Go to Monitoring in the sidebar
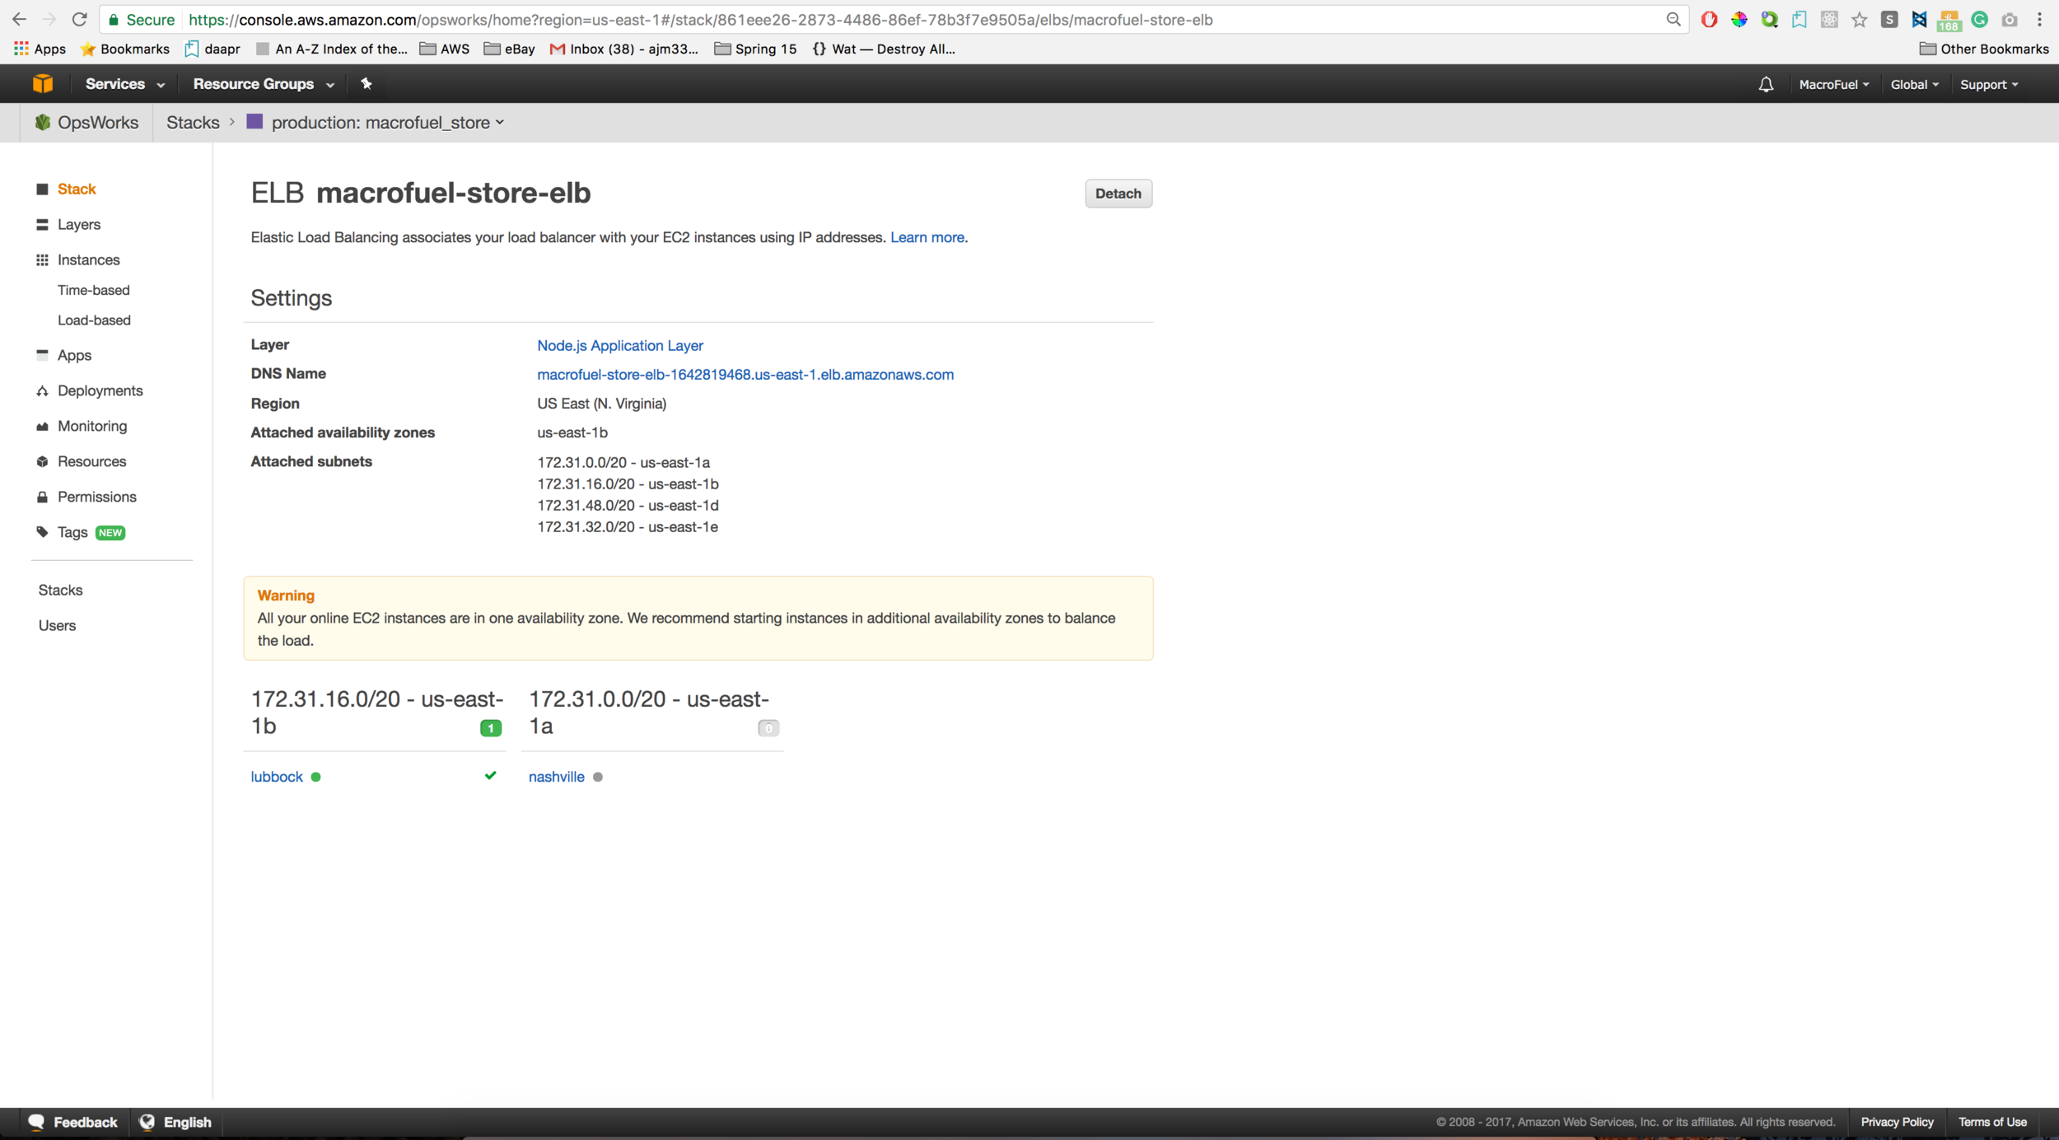The image size is (2059, 1140). pos(92,427)
